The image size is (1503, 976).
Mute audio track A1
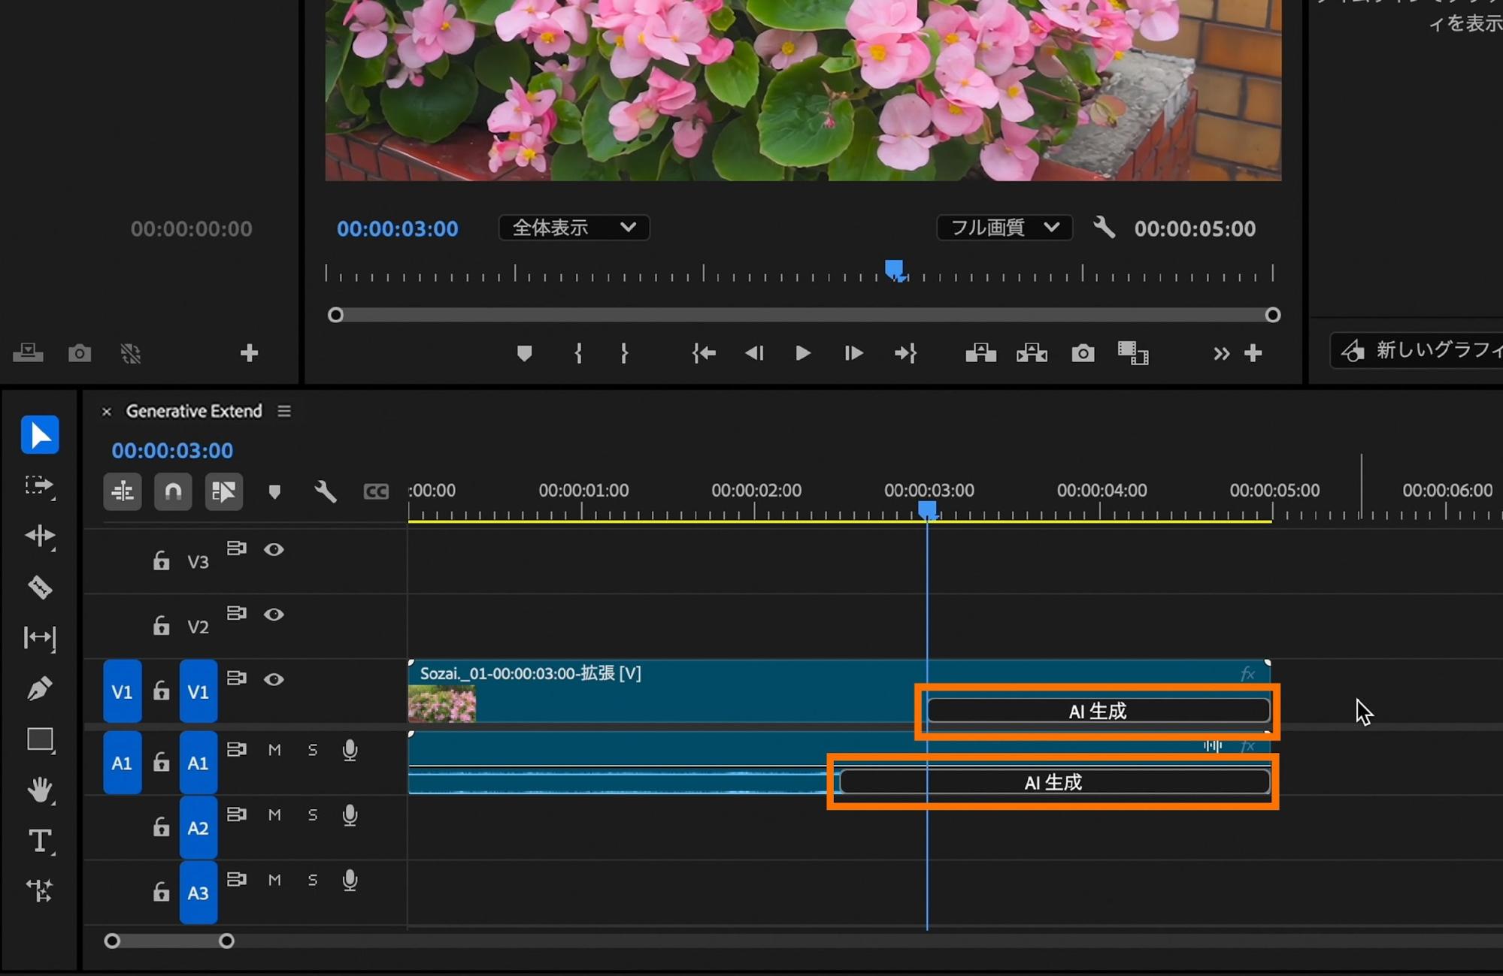tap(274, 750)
